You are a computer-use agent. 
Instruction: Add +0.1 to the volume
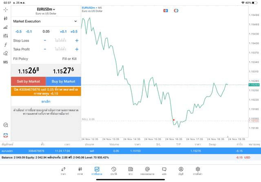[x=63, y=31]
